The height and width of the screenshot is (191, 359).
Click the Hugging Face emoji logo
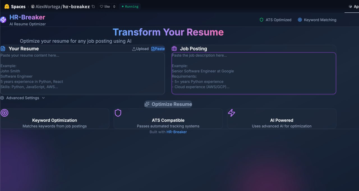[6, 6]
